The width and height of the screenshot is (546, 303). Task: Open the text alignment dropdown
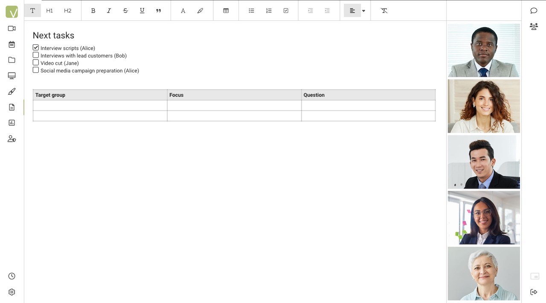363,11
